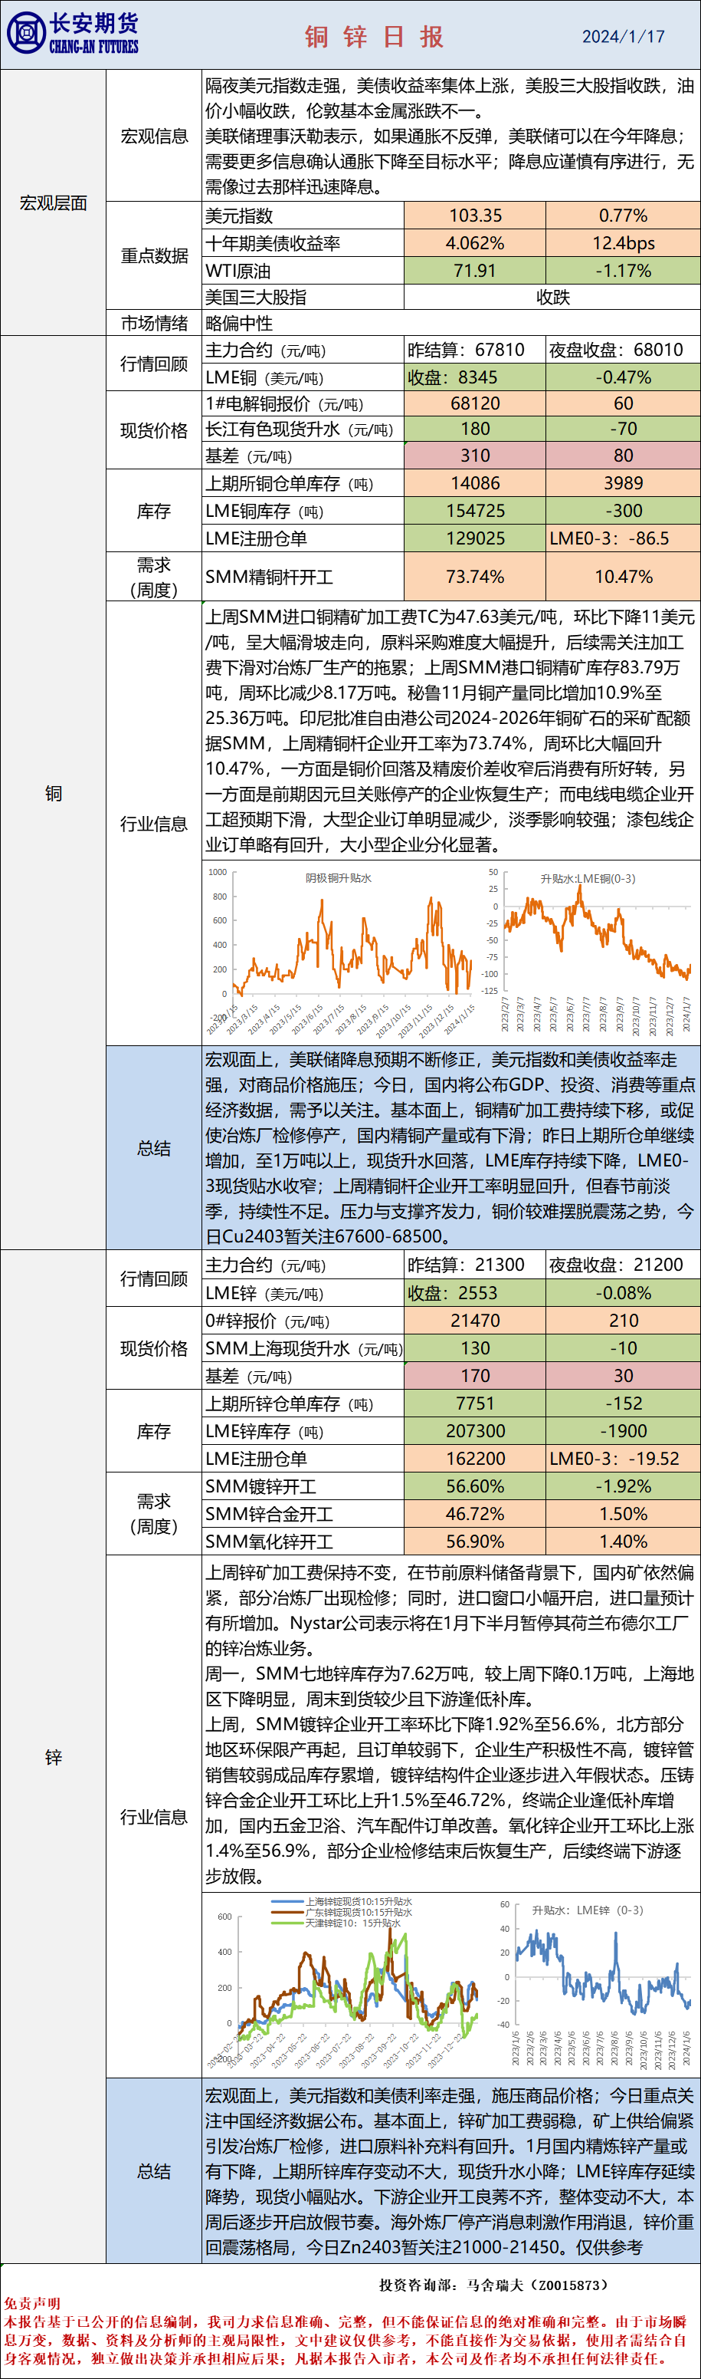701x2379 pixels.
Task: Click the 0#锌报价 value 21470
Action: click(x=475, y=1321)
